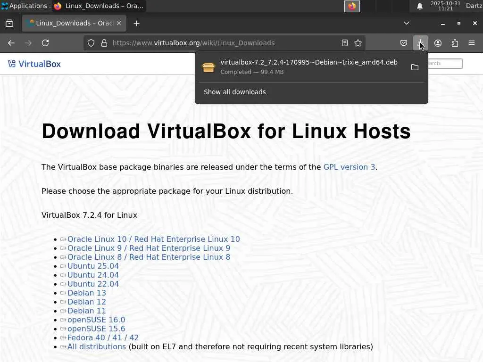Select Linux_Downloads Firefox window in taskbar
This screenshot has width=483, height=362.
(x=99, y=6)
